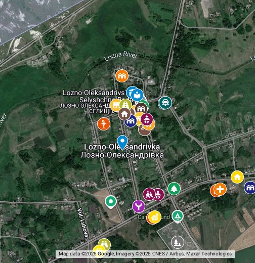Click the Campground label text
This screenshot has width=255, height=263.
153,217
